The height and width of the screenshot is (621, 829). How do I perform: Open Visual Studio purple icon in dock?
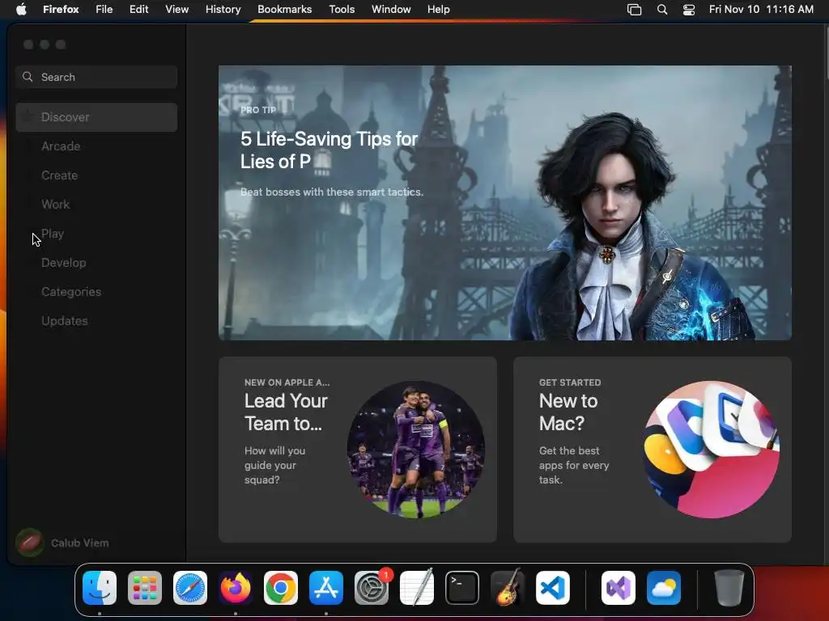[x=619, y=587]
